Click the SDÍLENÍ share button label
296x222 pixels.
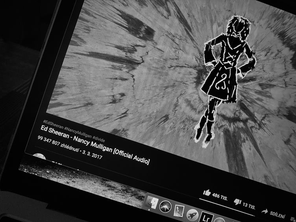tap(277, 215)
